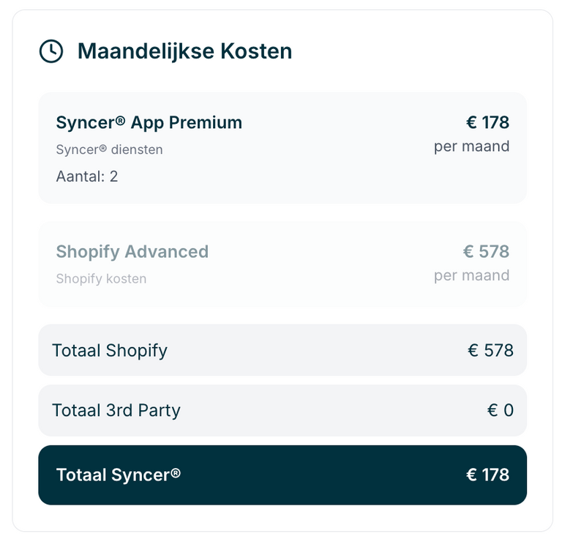Click the registered mark in Syncer® App Premium
The image size is (562, 542).
(121, 121)
